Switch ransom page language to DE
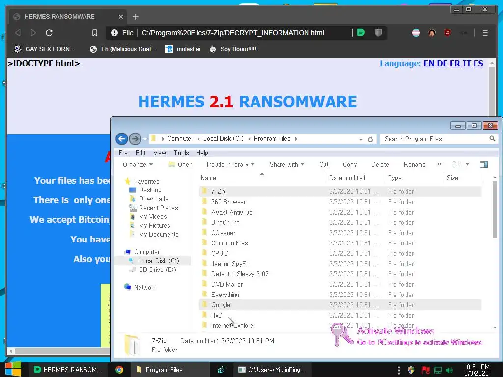Viewport: 503px width, 377px height. [442, 63]
